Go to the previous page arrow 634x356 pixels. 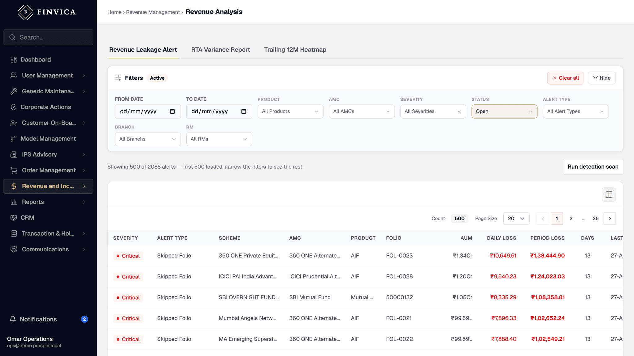(543, 219)
